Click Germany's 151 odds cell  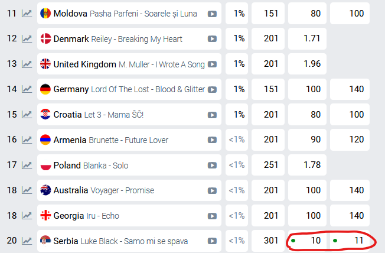(x=270, y=89)
